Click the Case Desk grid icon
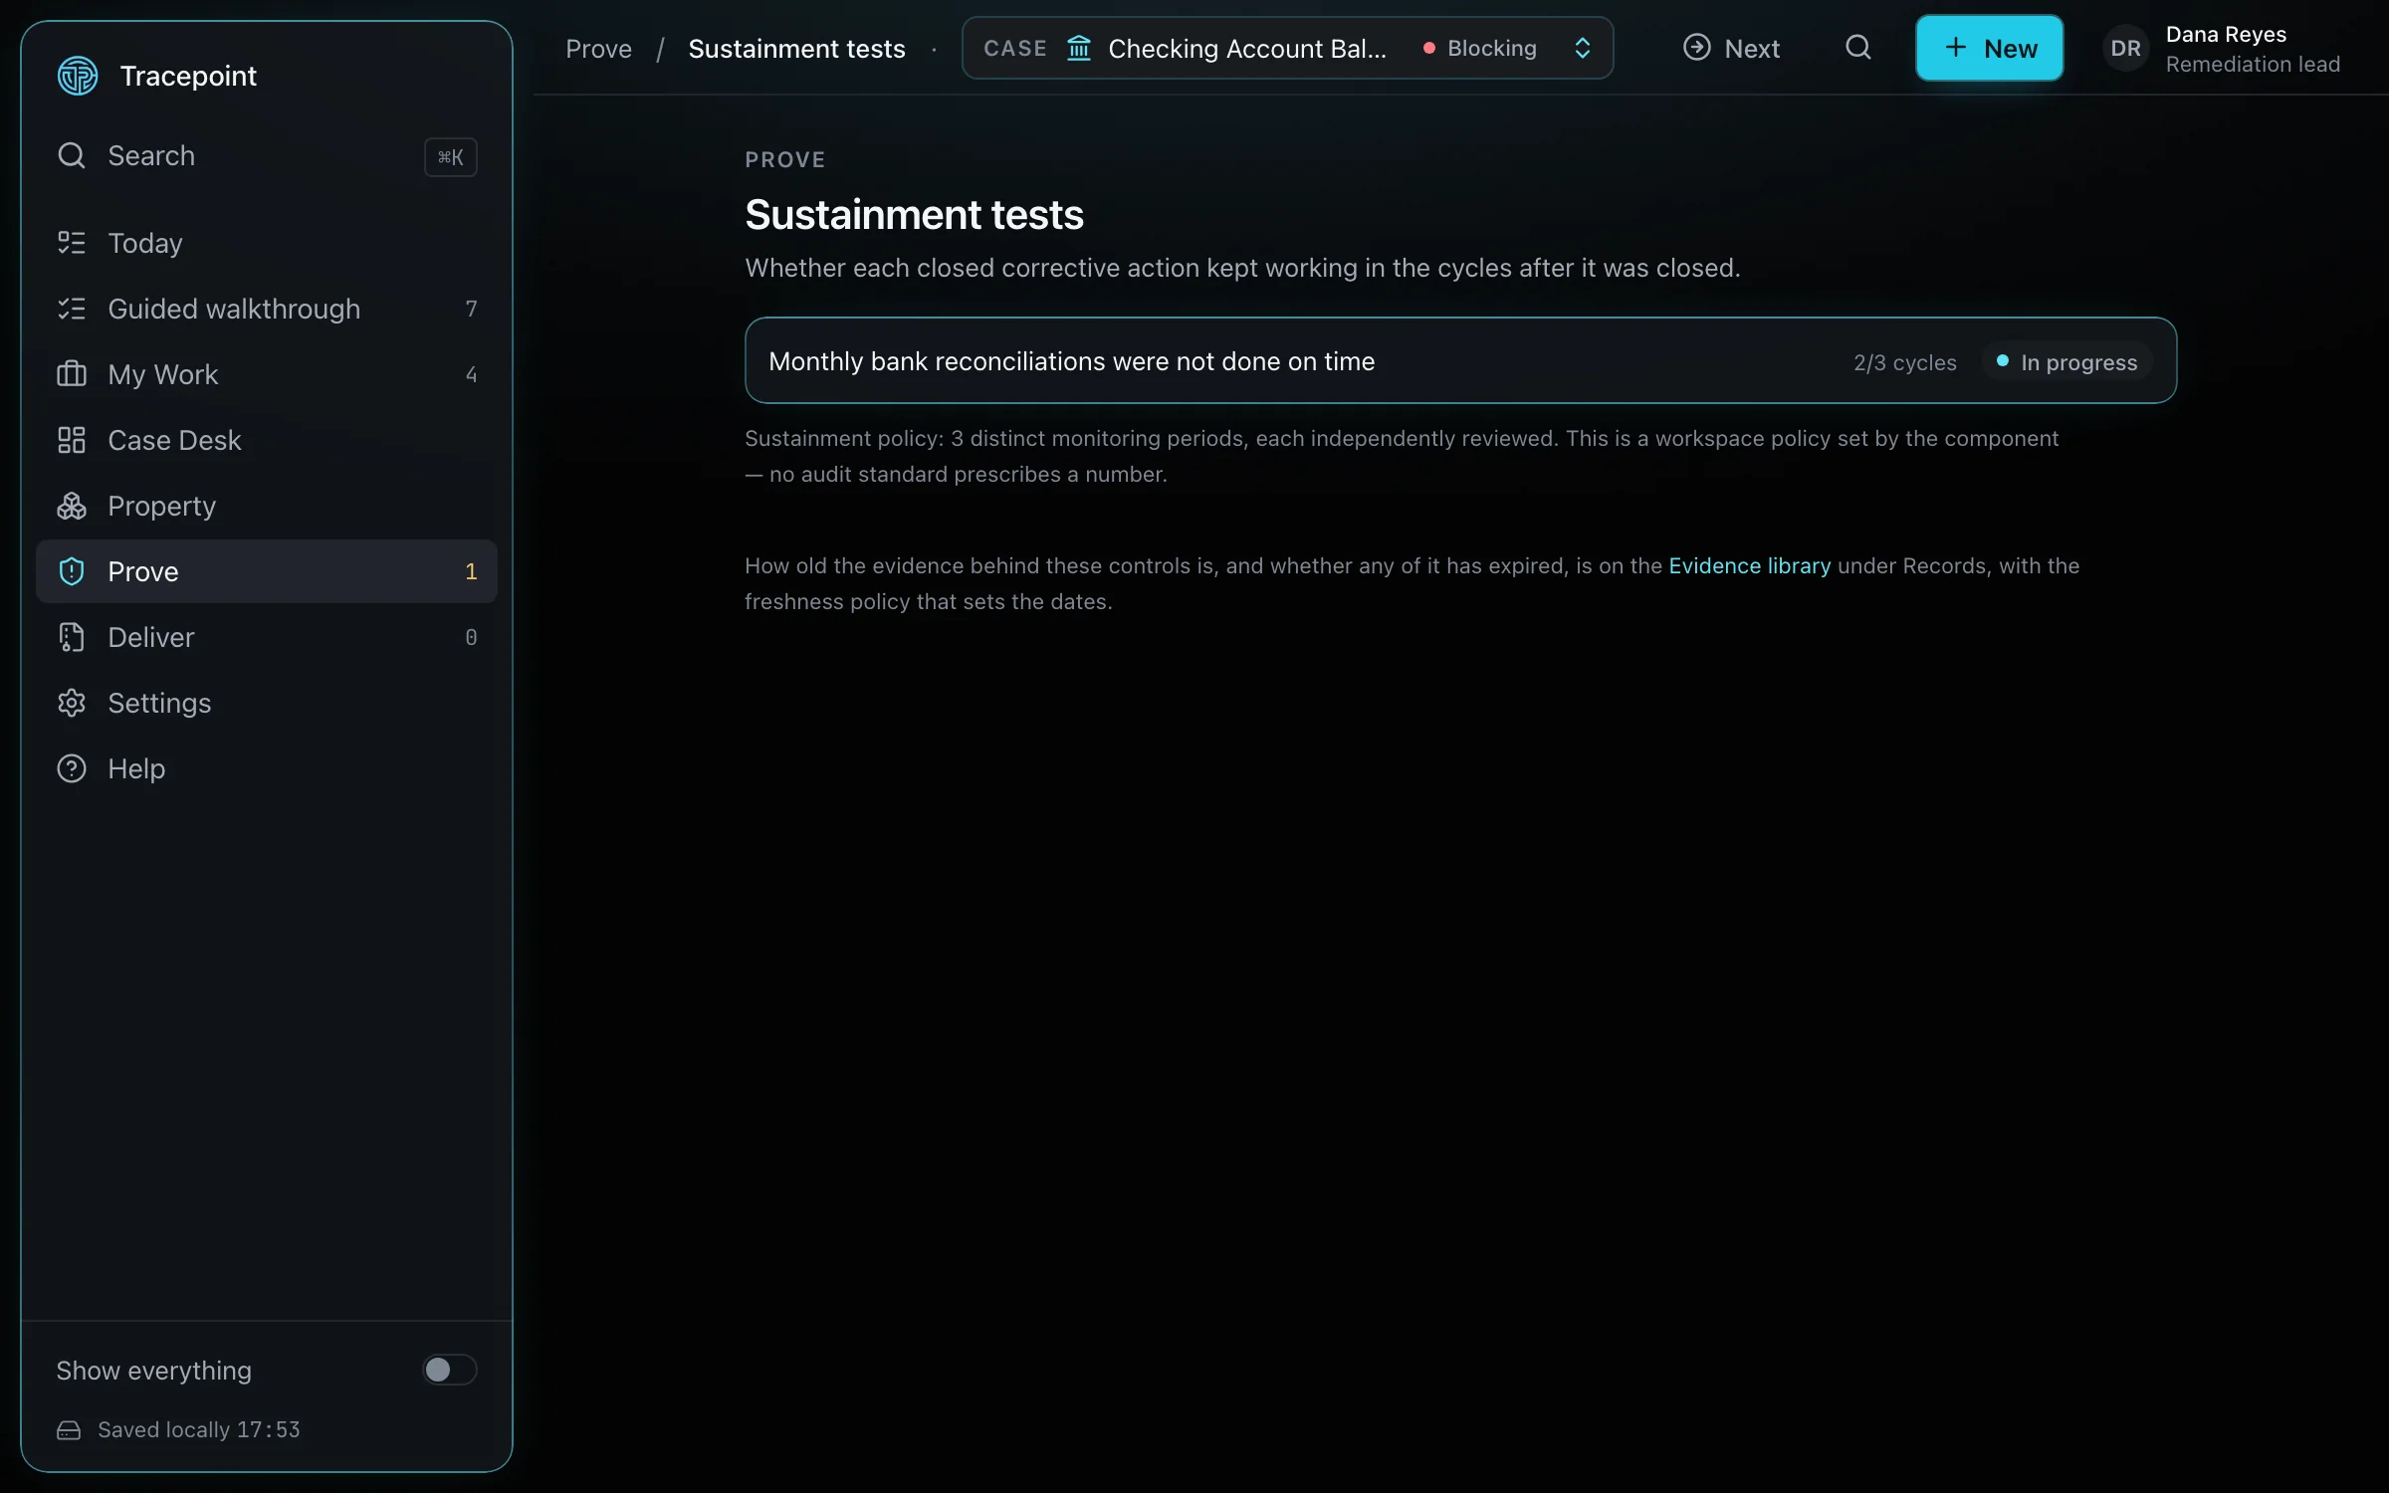Viewport: 2389px width, 1493px height. pos(72,440)
